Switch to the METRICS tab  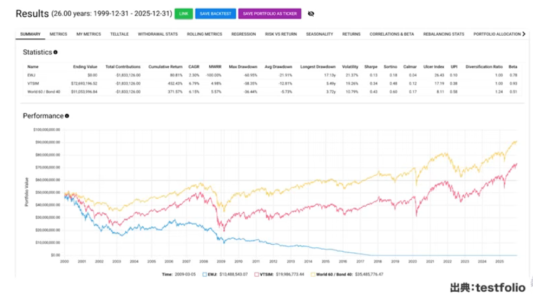(x=58, y=35)
